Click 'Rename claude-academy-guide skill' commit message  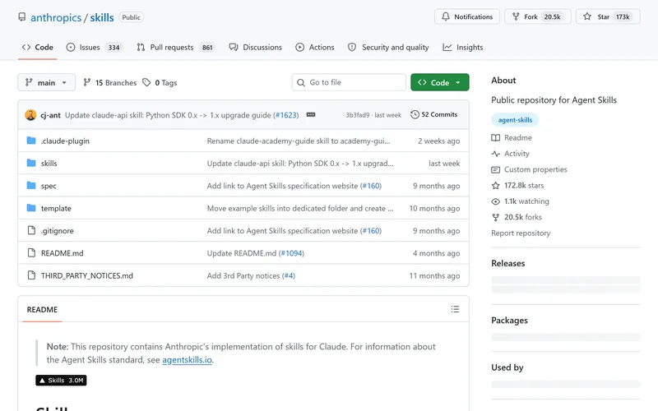click(299, 141)
